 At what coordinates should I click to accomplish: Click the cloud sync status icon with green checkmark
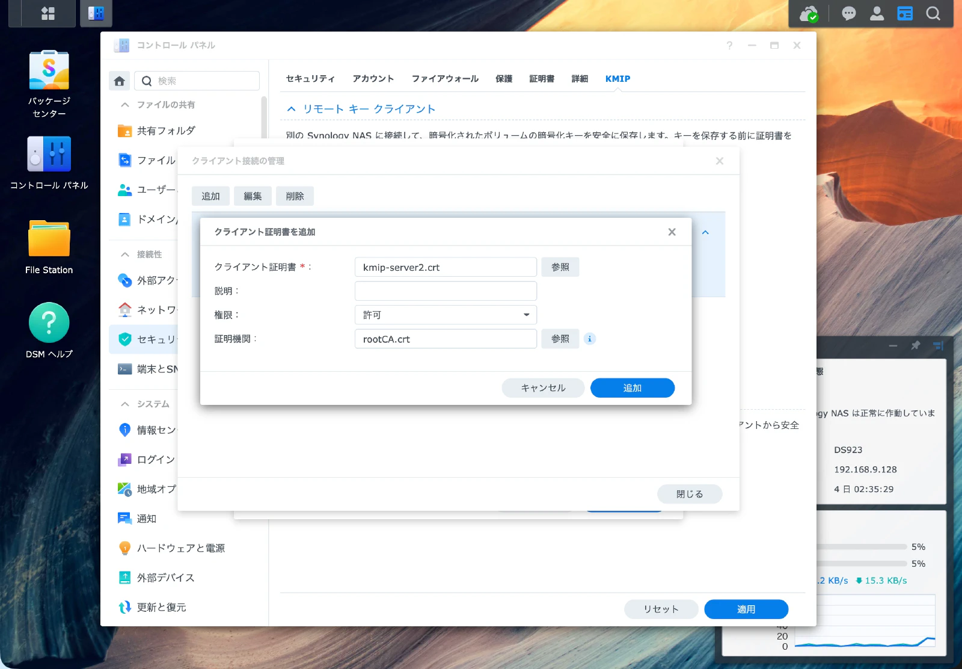click(x=809, y=13)
